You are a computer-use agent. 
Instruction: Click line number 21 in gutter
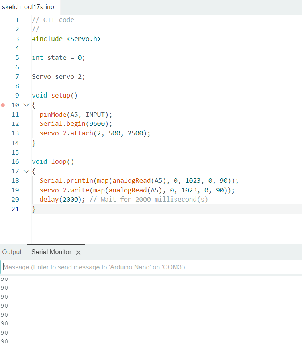pyautogui.click(x=15, y=209)
